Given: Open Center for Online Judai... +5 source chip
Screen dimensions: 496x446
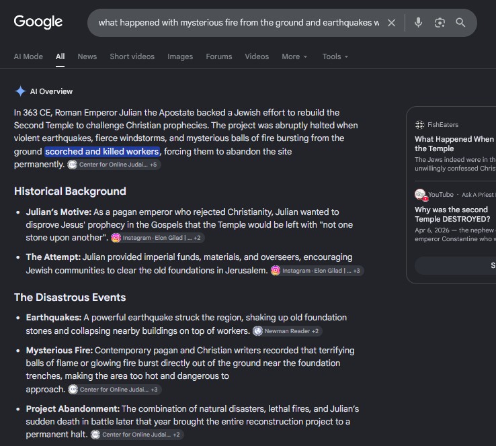Looking at the screenshot, I should pyautogui.click(x=114, y=165).
